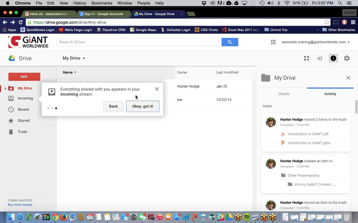The width and height of the screenshot is (358, 223).
Task: Open Google Maps bookmark
Action: 143,30
